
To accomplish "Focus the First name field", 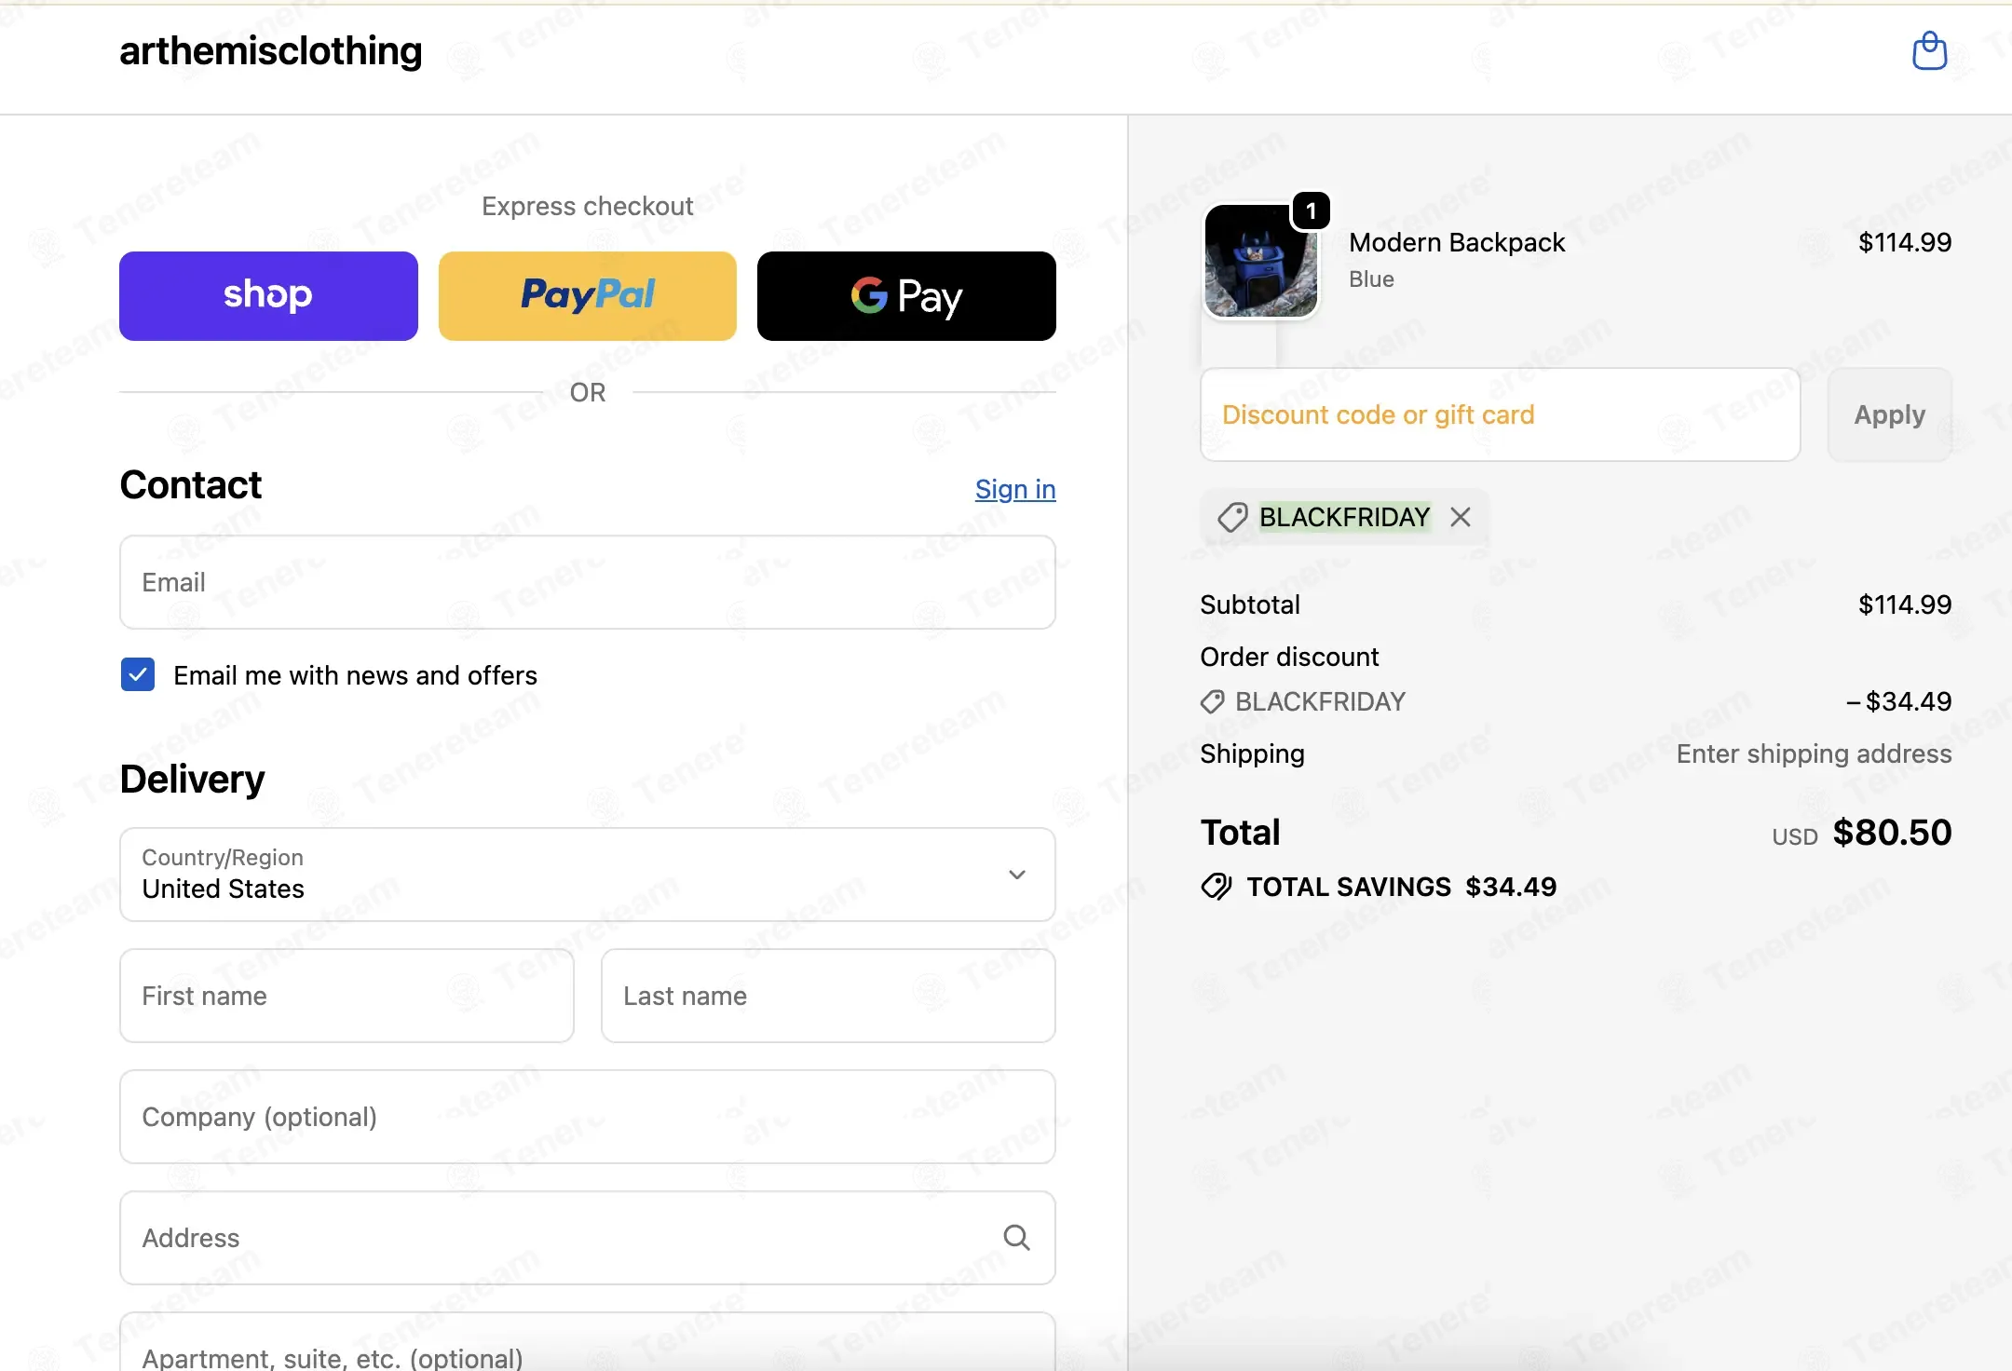I will coord(347,996).
